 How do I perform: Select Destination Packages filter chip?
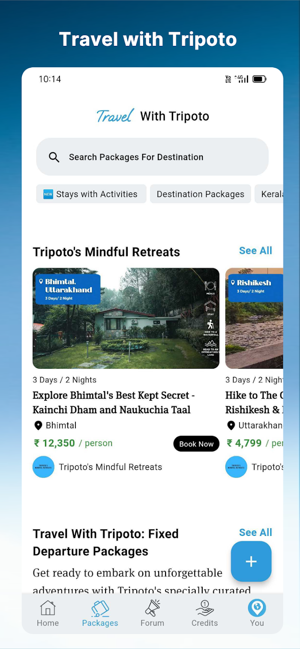[x=201, y=194]
